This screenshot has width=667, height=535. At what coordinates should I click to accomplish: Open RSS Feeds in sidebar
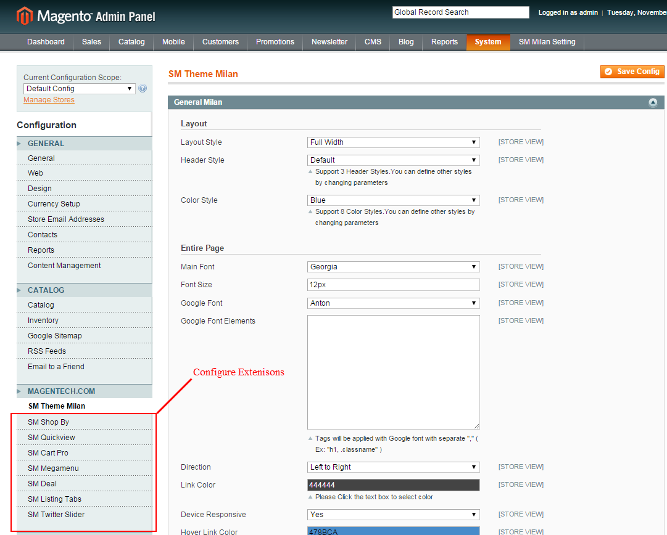(85, 351)
